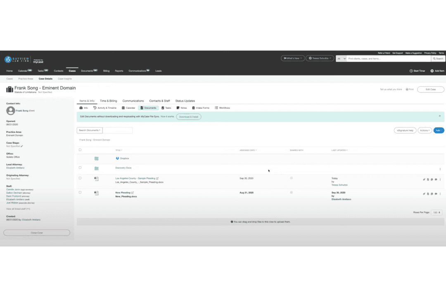The width and height of the screenshot is (446, 297).
Task: Click the New Pleading document file icon
Action: (x=96, y=193)
